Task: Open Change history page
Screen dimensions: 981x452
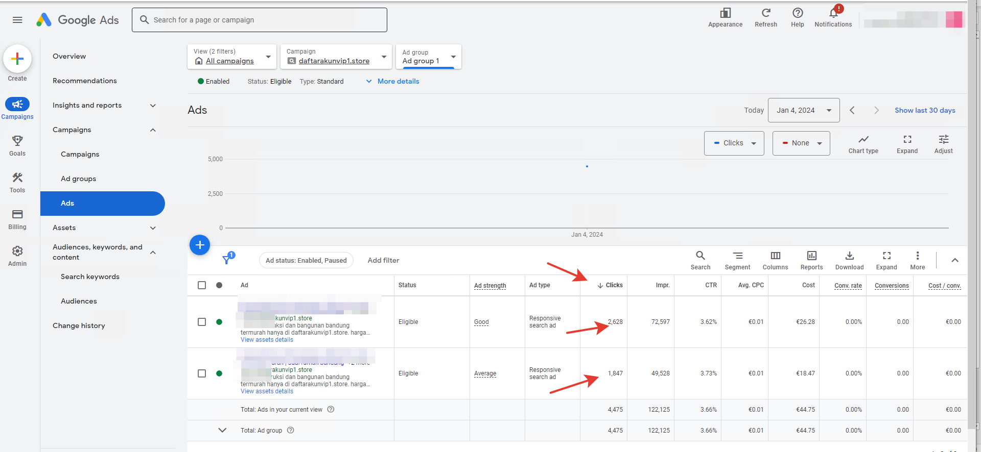Action: [x=79, y=326]
